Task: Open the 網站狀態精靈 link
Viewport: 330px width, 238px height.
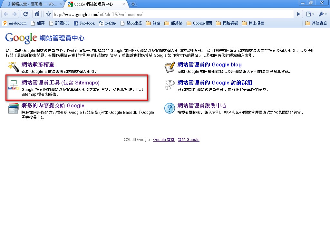Action: click(x=38, y=64)
